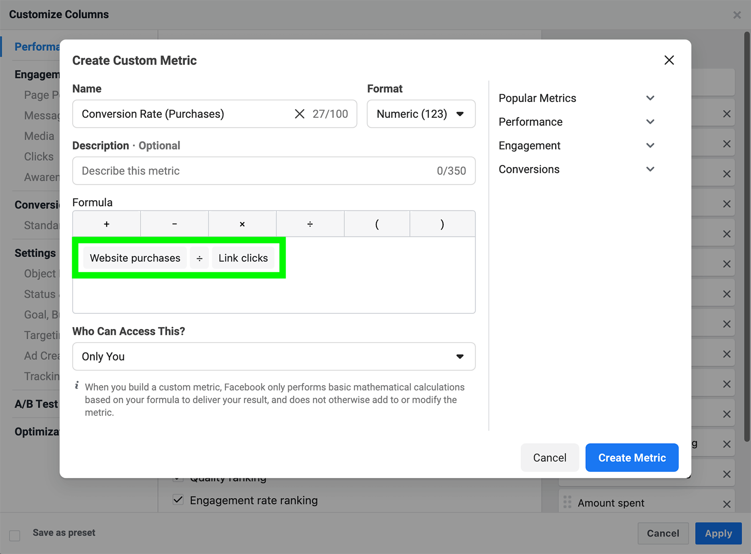Click Cancel in Customize Columns window
The width and height of the screenshot is (751, 554).
point(663,533)
